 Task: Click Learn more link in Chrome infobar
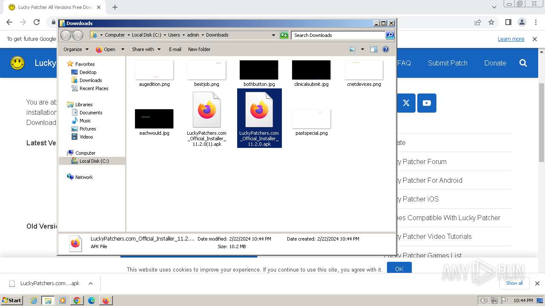(x=511, y=39)
